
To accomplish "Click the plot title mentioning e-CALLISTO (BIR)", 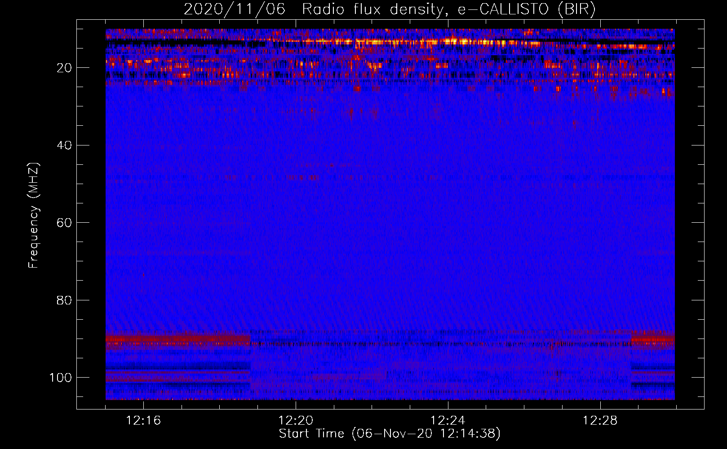I will coord(390,9).
